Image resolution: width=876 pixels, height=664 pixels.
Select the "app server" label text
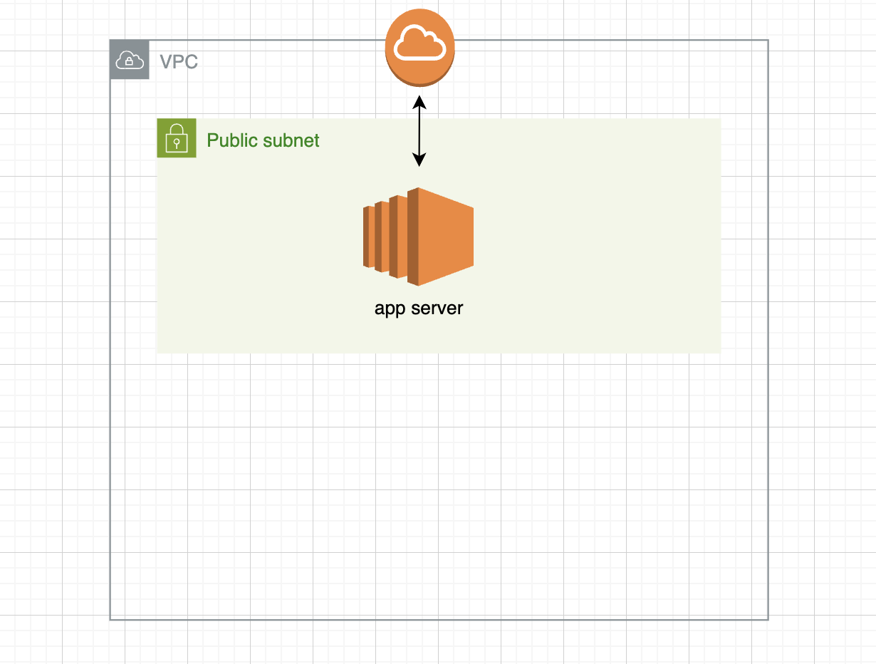tap(419, 309)
